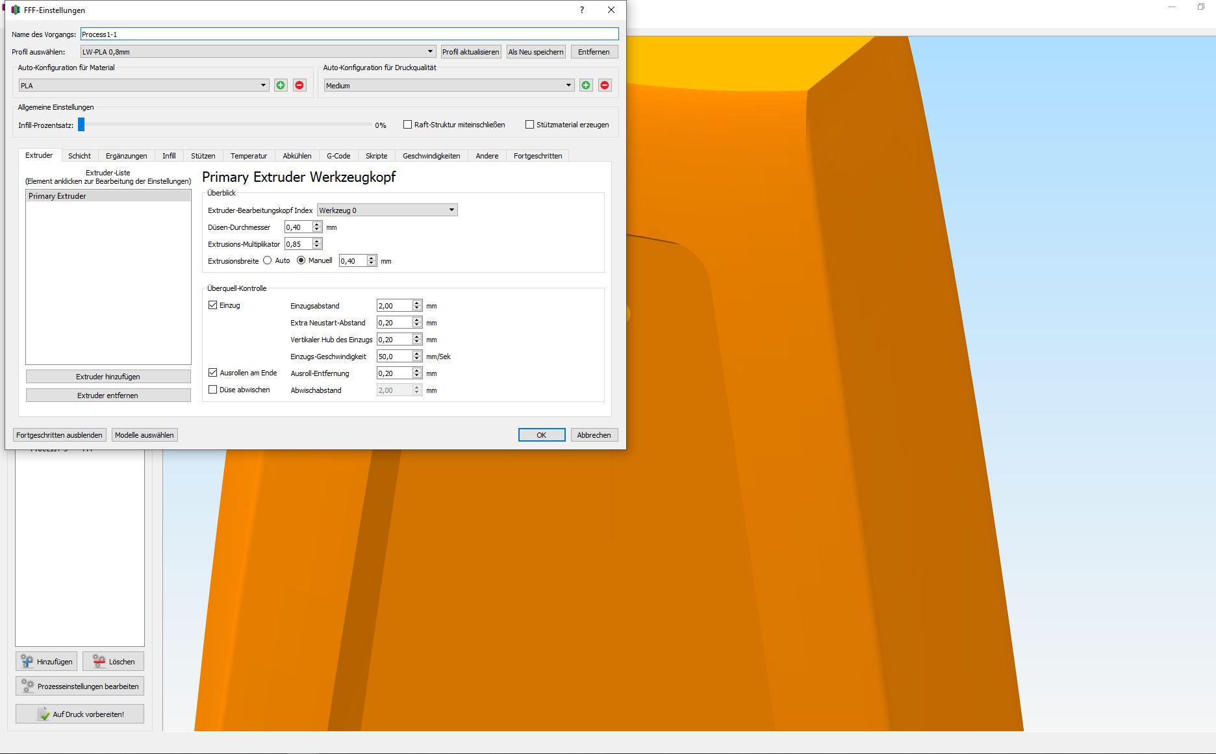Click the Hinzufügen process button icon

point(27,661)
